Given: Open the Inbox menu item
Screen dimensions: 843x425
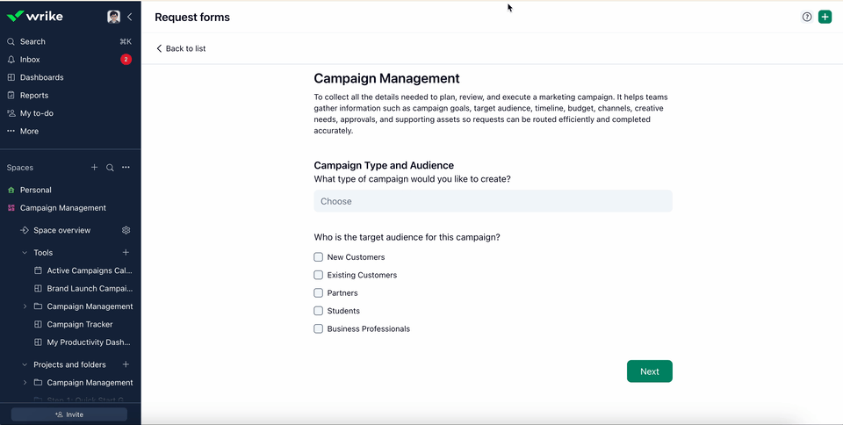Looking at the screenshot, I should click(x=30, y=60).
